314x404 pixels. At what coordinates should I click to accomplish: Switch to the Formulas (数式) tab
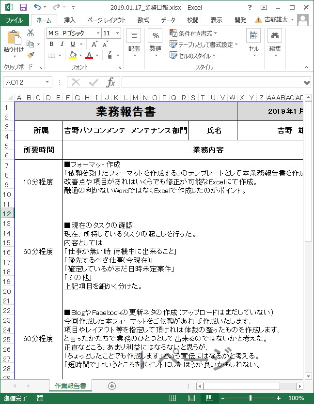143,20
